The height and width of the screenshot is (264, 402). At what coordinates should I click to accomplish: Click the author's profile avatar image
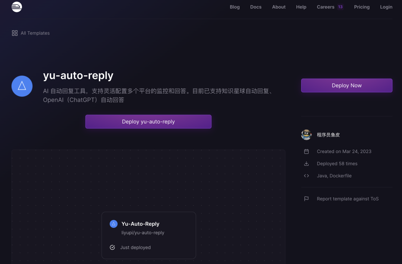pos(306,135)
